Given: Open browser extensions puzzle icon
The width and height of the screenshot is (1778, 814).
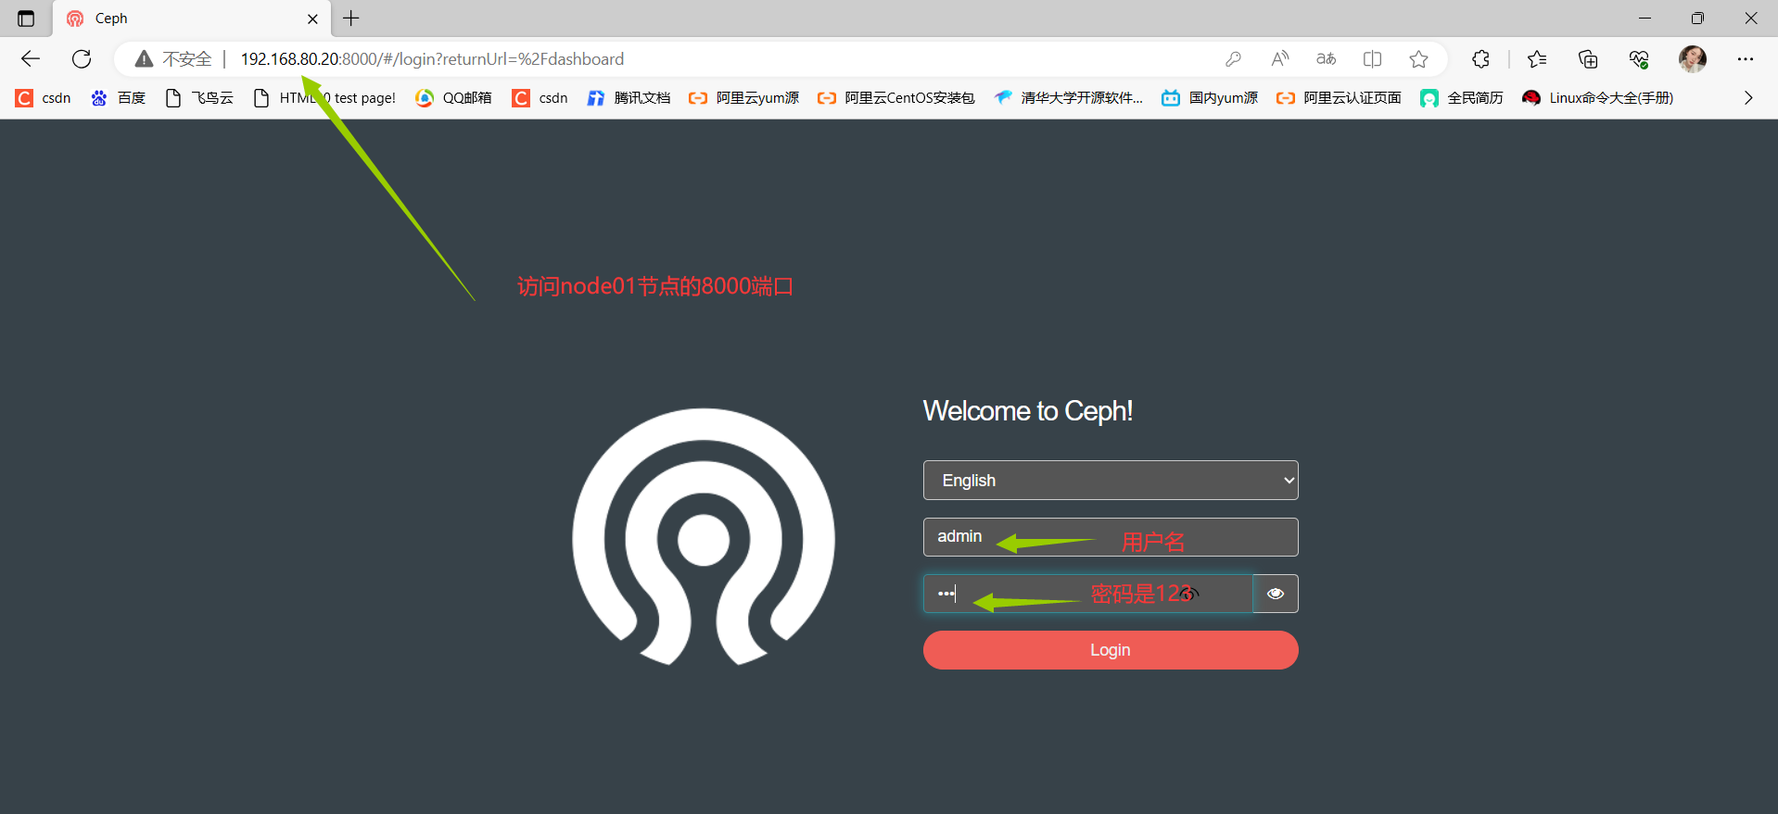Looking at the screenshot, I should (x=1480, y=59).
